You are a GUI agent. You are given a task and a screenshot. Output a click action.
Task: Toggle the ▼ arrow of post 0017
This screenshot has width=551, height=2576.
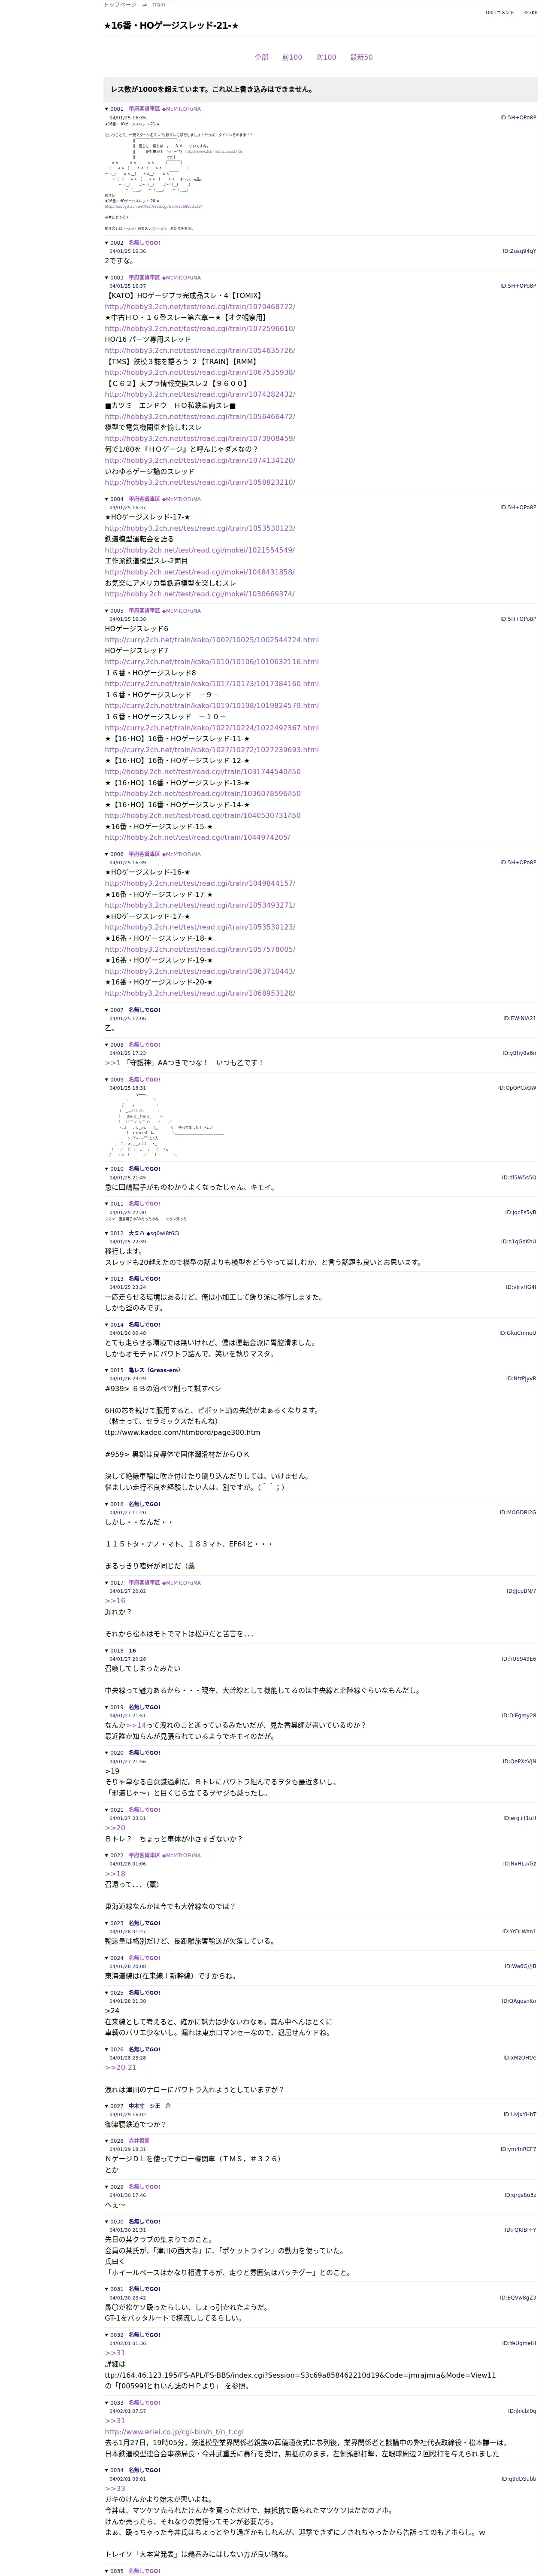(x=107, y=1583)
